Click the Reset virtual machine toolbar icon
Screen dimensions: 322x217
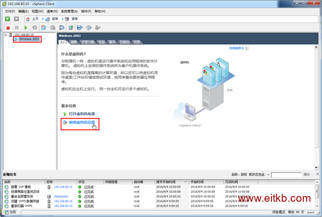pyautogui.click(x=35, y=27)
